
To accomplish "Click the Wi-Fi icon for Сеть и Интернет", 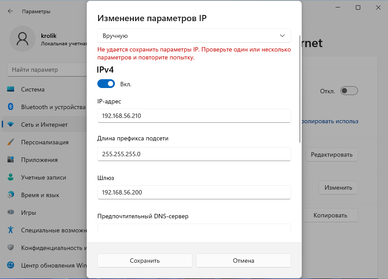I will (x=11, y=125).
